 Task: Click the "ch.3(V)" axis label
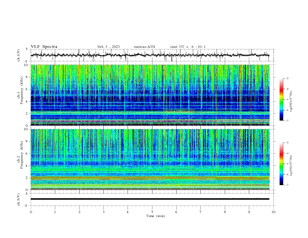pos(19,200)
